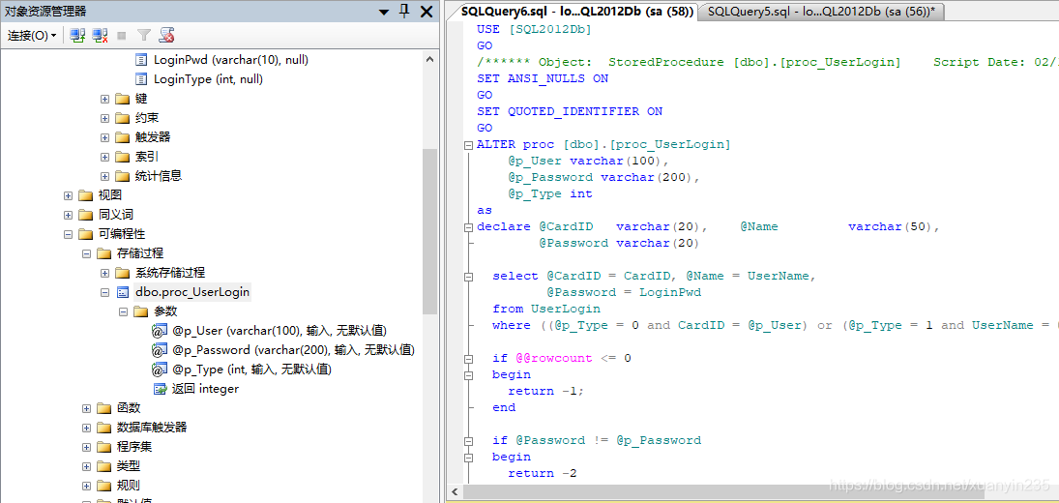Click the dbo.proc_UserLogin stored procedure icon
This screenshot has width=1059, height=503.
pos(122,292)
